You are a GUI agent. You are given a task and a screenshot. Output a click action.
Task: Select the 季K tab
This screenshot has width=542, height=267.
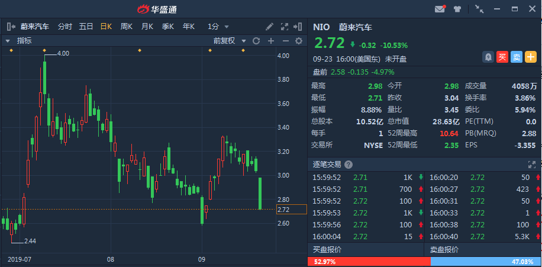168,27
